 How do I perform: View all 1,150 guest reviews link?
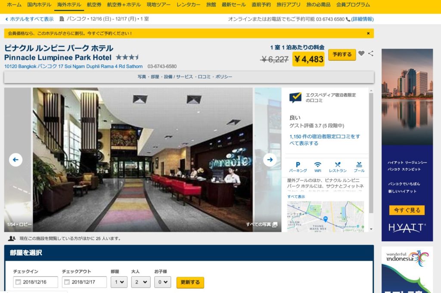(325, 140)
